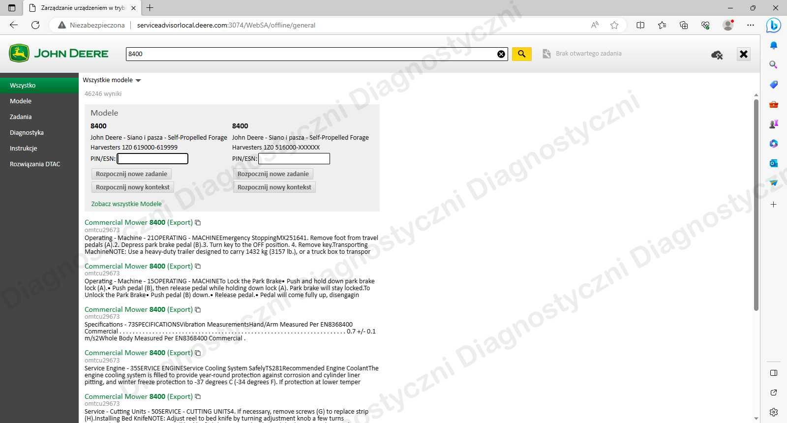Click 'Rozpocznij nowy kontekst' for 516000-XXXXXX model

274,187
